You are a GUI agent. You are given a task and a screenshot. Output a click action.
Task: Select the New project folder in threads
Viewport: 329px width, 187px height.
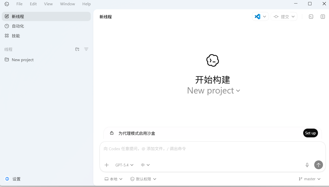pyautogui.click(x=46, y=60)
